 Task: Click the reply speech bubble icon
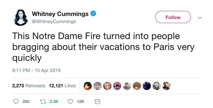(16, 101)
